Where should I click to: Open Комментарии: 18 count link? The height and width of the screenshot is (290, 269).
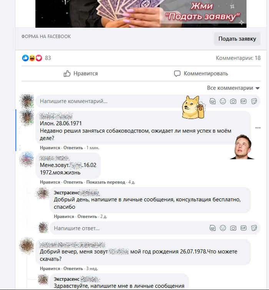point(238,58)
